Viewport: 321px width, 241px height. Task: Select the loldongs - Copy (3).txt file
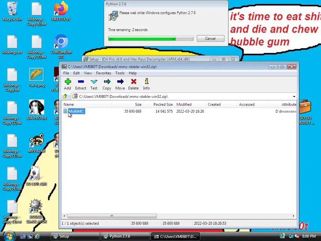pyautogui.click(x=12, y=146)
